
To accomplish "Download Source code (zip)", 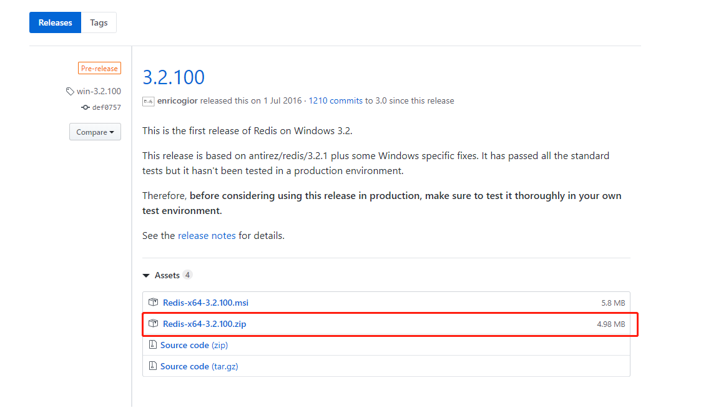I will click(x=194, y=346).
